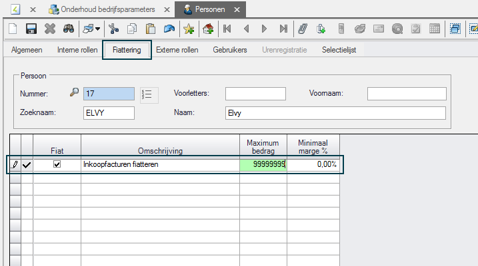Expand the print dropdown arrow

(x=98, y=29)
